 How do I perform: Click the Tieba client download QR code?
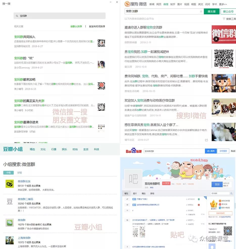pyautogui.click(x=228, y=231)
